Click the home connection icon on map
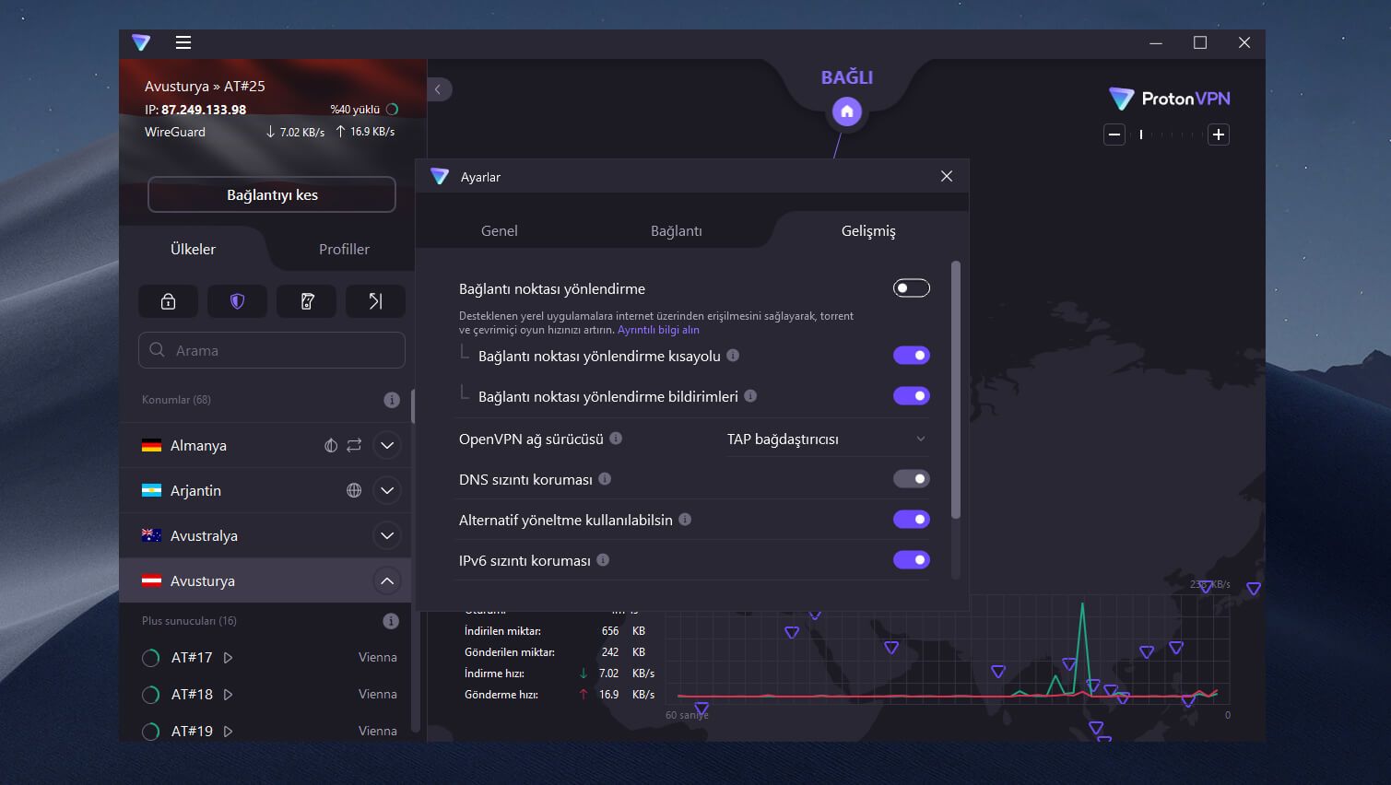Screen dimensions: 1391x785 click(x=847, y=112)
